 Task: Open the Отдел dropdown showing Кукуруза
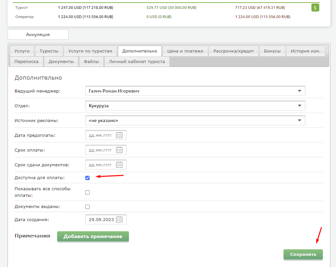(x=195, y=106)
